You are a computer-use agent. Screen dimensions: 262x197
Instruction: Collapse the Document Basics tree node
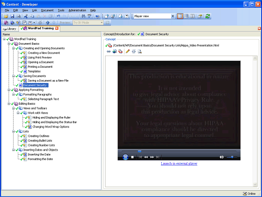[9, 44]
